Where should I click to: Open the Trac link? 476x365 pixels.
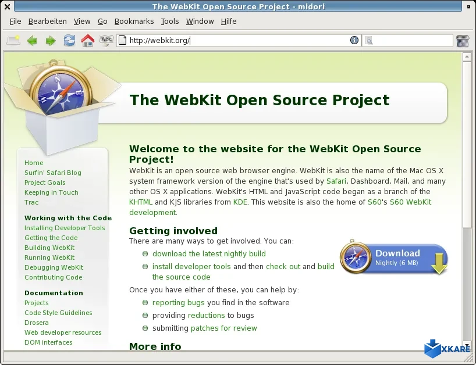point(31,202)
